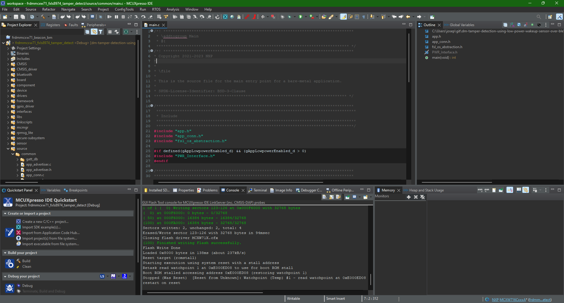Collapse Build your project section
Screen dimensions: 564x303
[5, 253]
